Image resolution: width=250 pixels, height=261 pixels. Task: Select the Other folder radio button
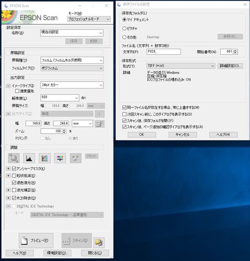coord(124,37)
